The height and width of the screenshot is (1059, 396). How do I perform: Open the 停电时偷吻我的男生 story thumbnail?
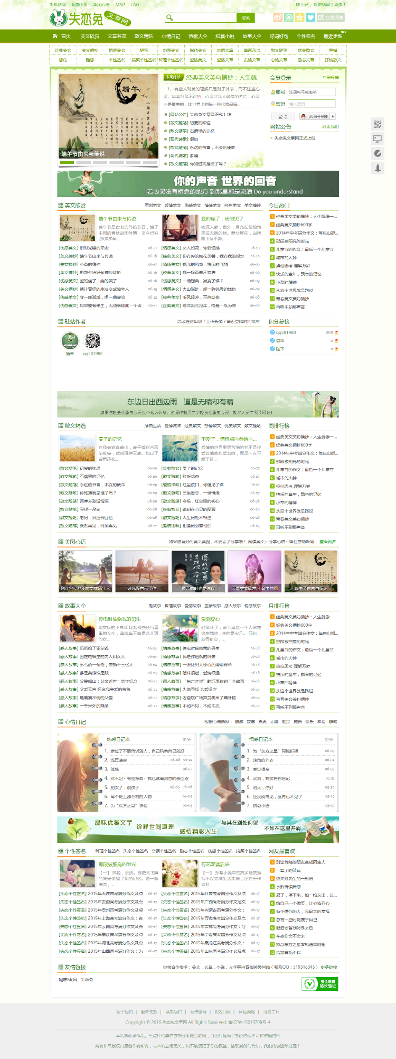[x=77, y=629]
